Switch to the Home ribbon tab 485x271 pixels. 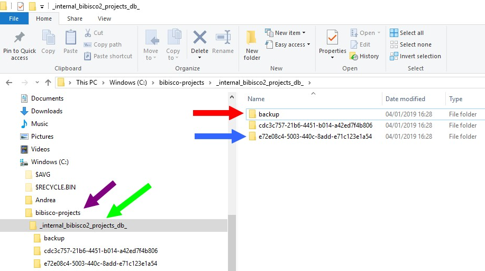click(44, 19)
